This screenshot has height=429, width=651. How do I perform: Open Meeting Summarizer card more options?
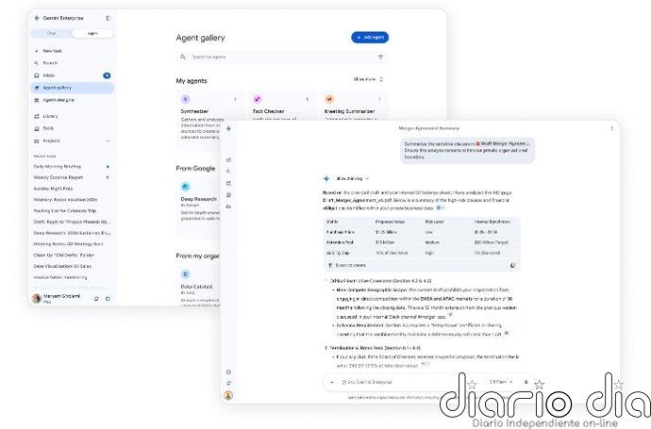pos(379,100)
